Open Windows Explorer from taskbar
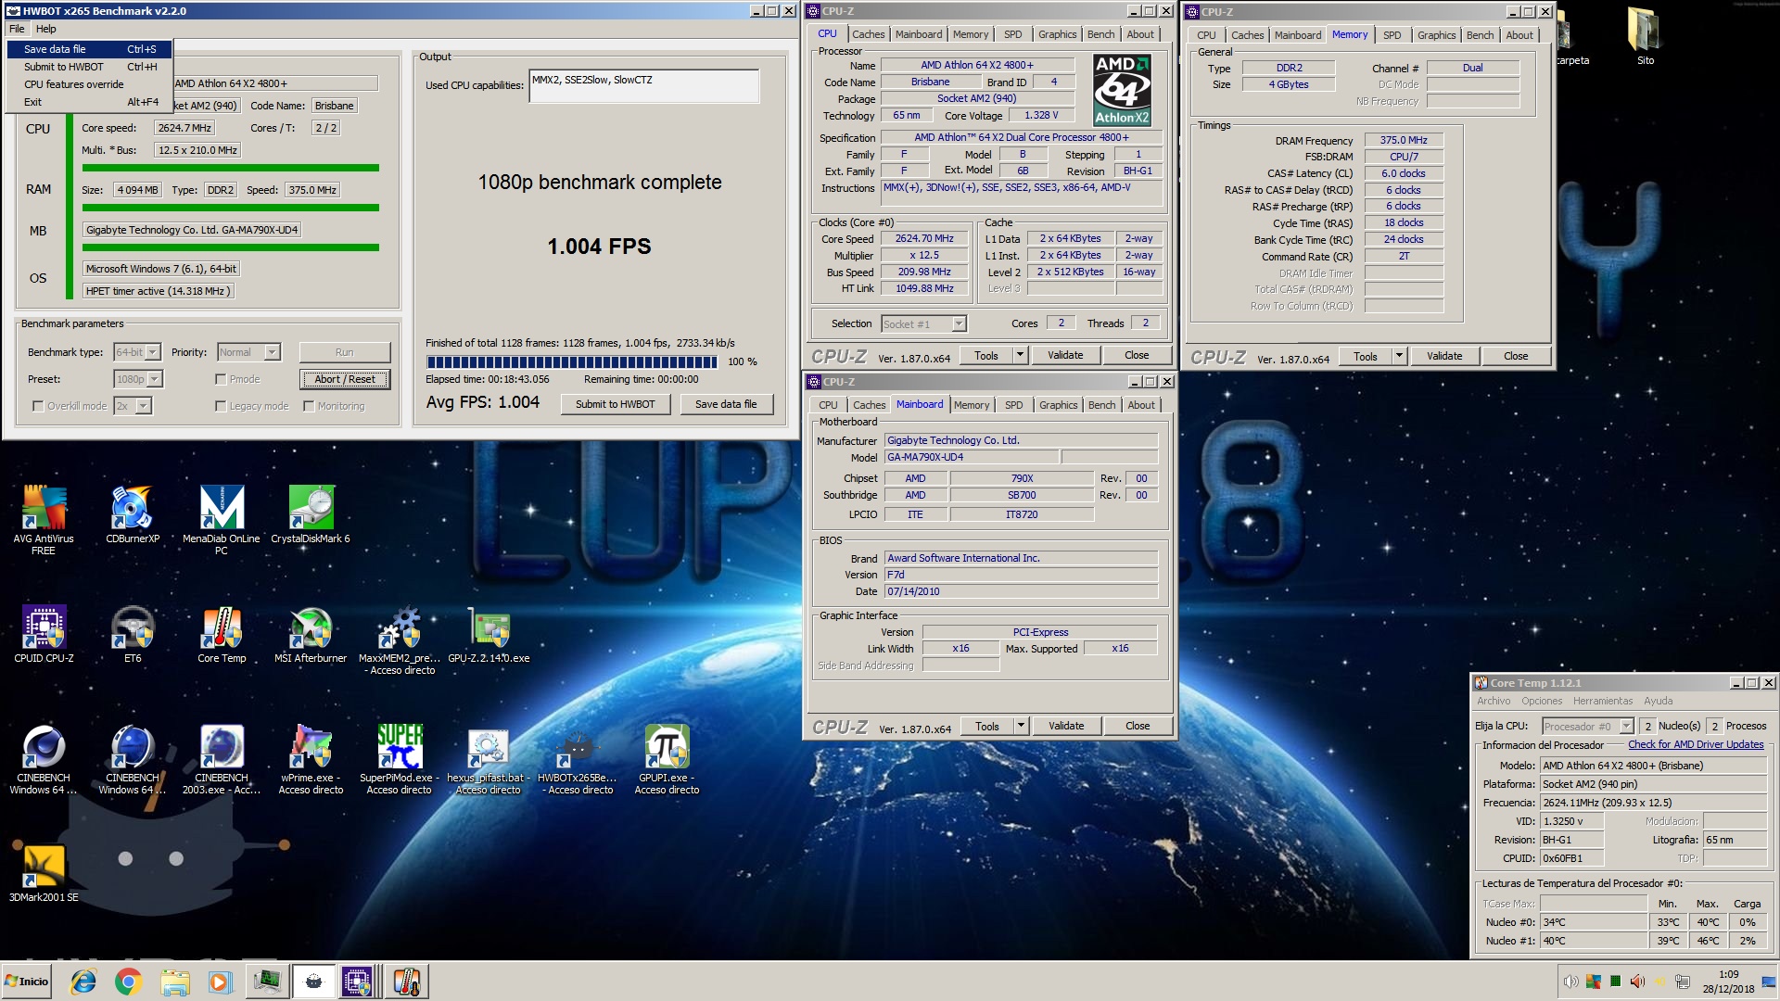This screenshot has width=1780, height=1001. pos(174,982)
